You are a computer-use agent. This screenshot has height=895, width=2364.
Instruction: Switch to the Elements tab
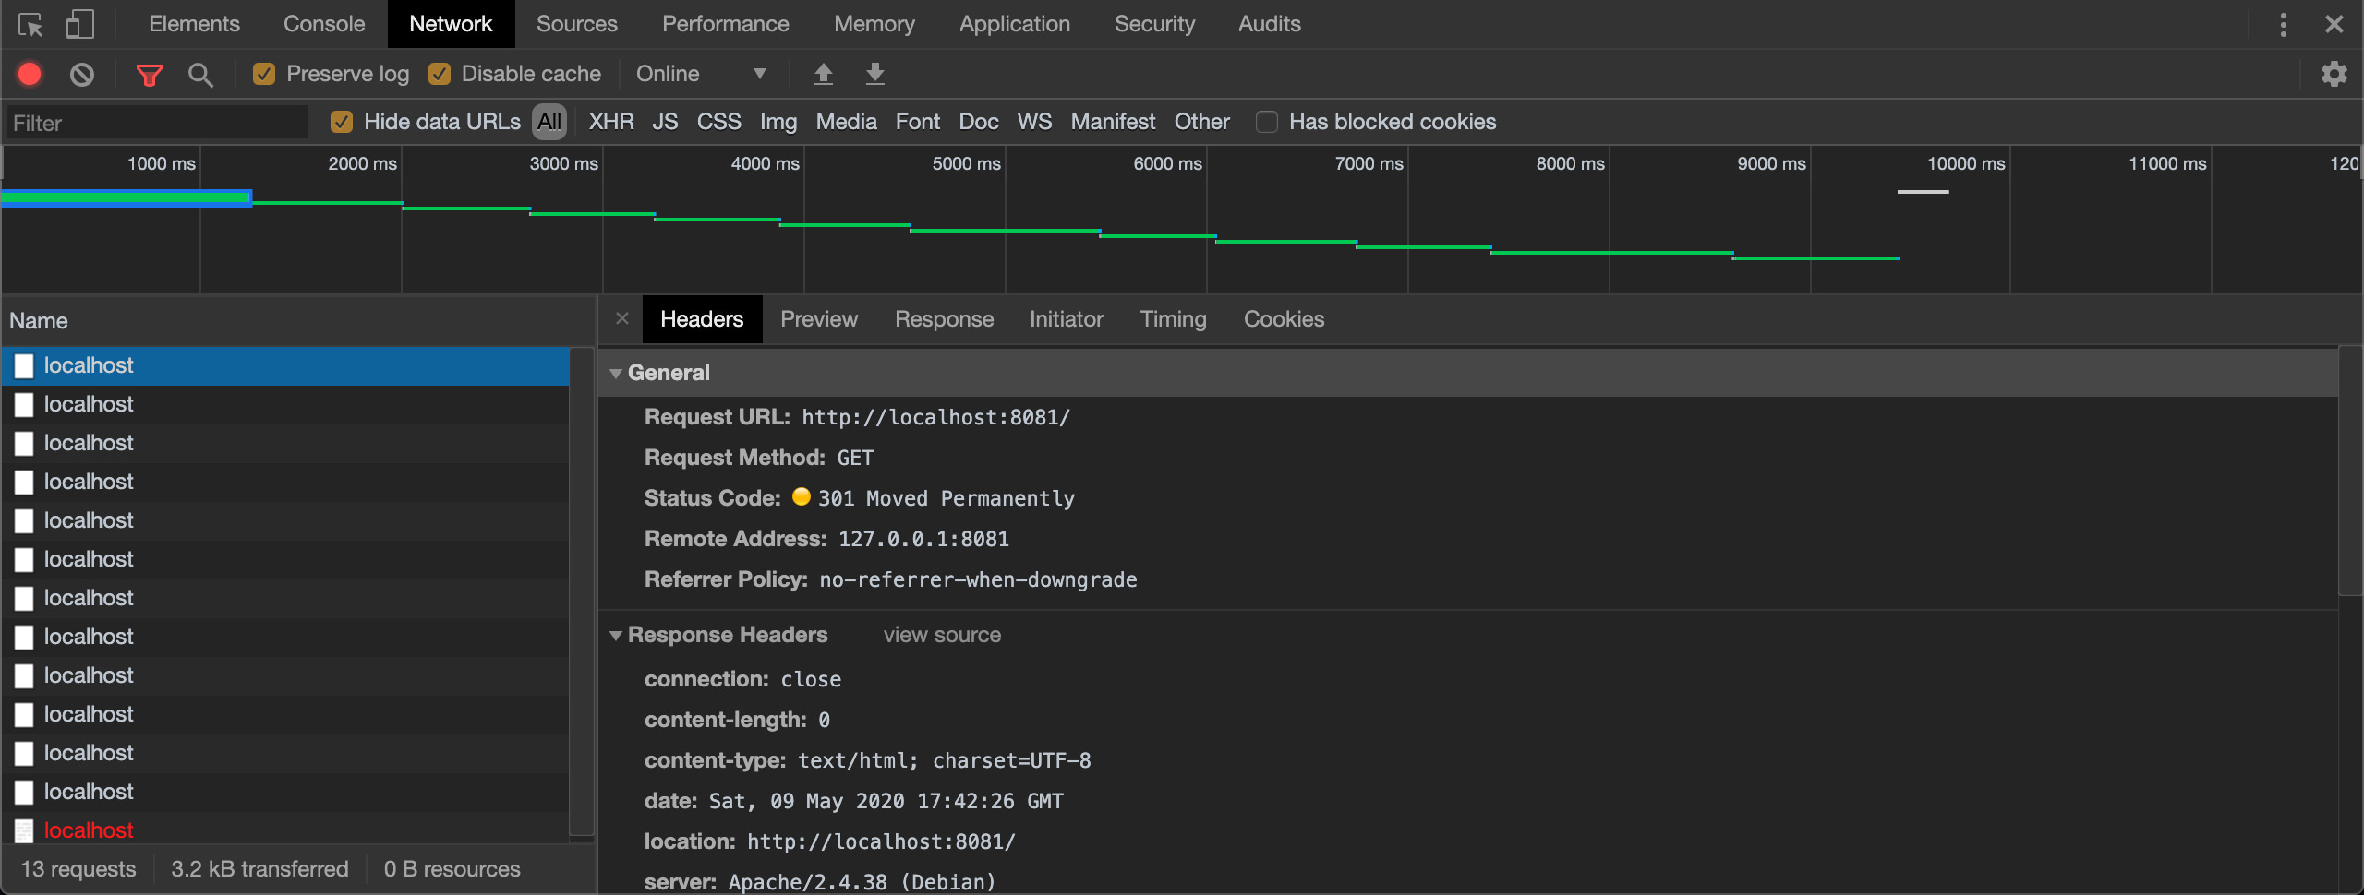194,24
